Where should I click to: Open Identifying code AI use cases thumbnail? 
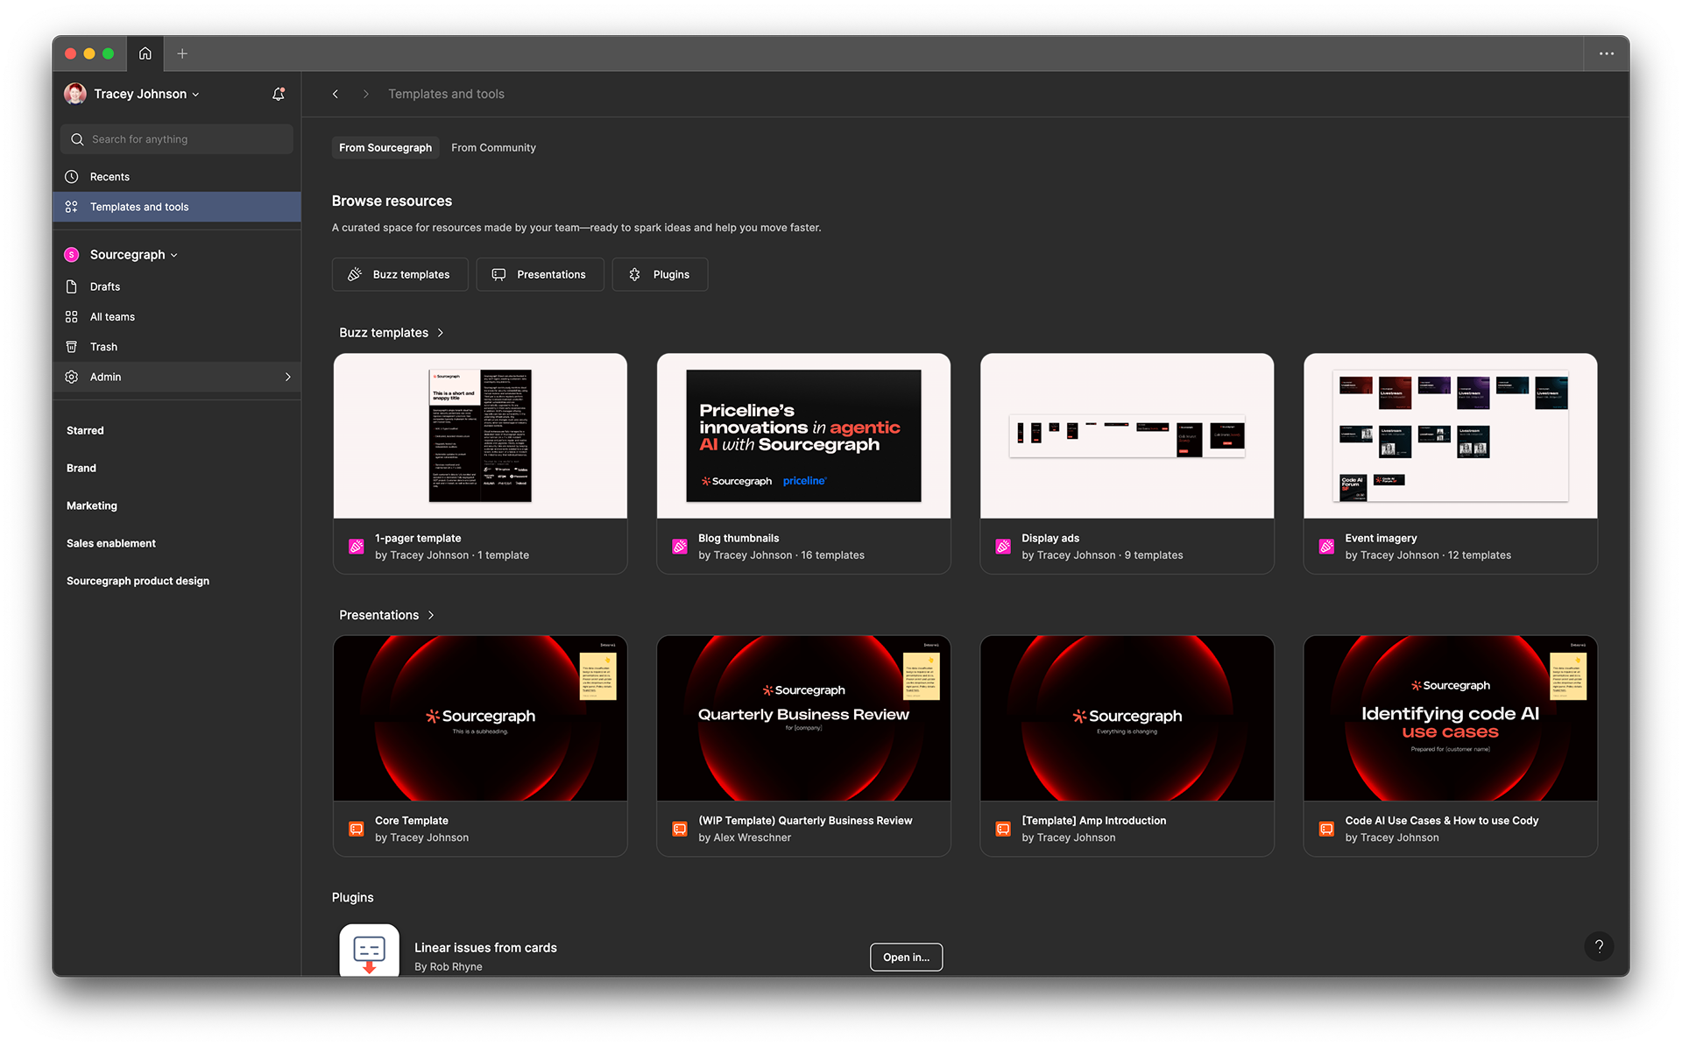point(1450,718)
